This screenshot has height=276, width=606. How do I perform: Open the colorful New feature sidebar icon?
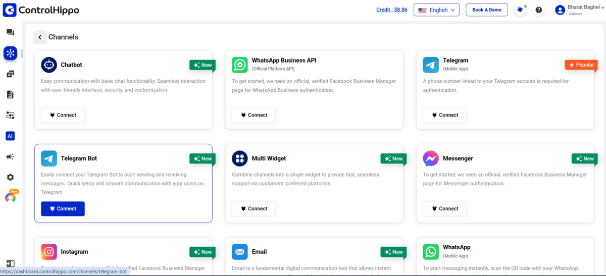pyautogui.click(x=11, y=197)
